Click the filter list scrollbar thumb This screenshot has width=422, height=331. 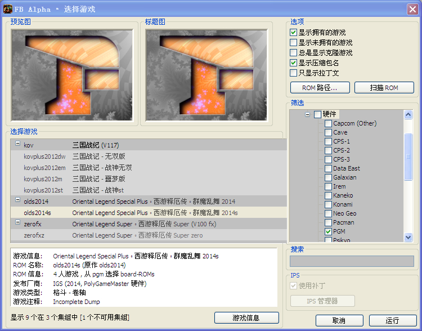408,156
